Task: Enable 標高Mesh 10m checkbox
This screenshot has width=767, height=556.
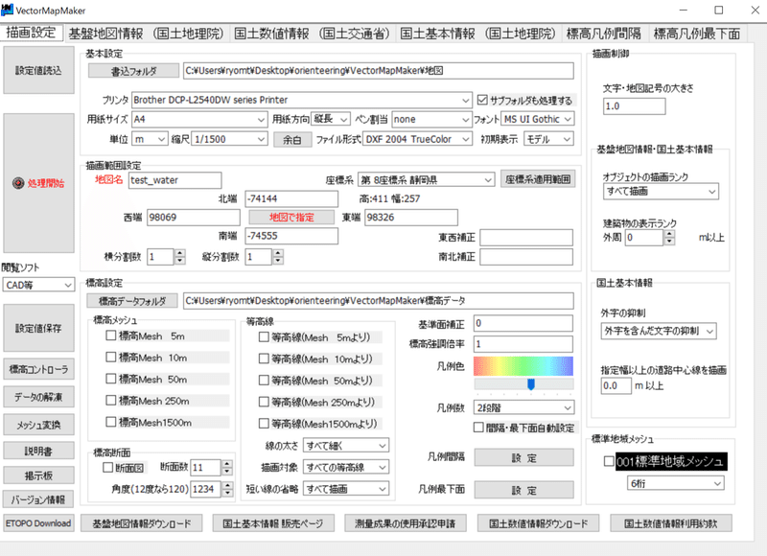Action: (111, 358)
